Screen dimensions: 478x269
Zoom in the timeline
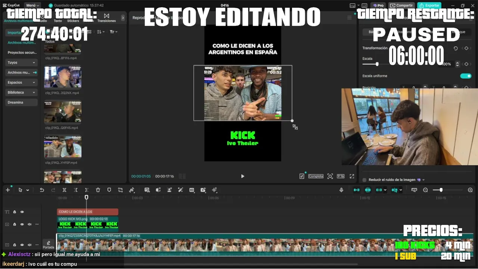(470, 190)
